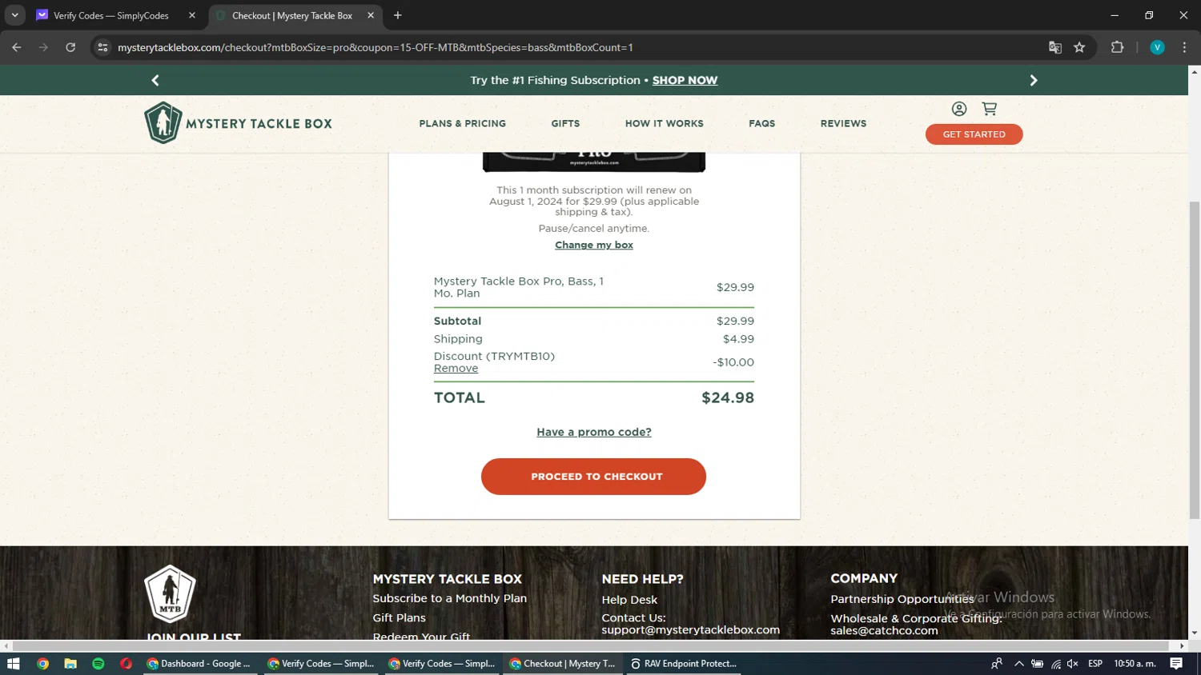
Task: Open Gift Plans footer link
Action: [x=399, y=617]
